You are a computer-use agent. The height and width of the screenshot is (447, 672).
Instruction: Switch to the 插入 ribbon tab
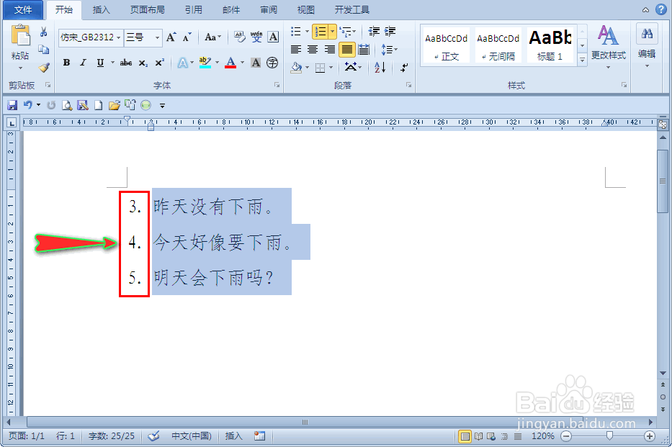(101, 9)
